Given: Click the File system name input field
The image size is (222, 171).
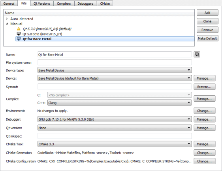Looking at the screenshot, I should point(115,62).
